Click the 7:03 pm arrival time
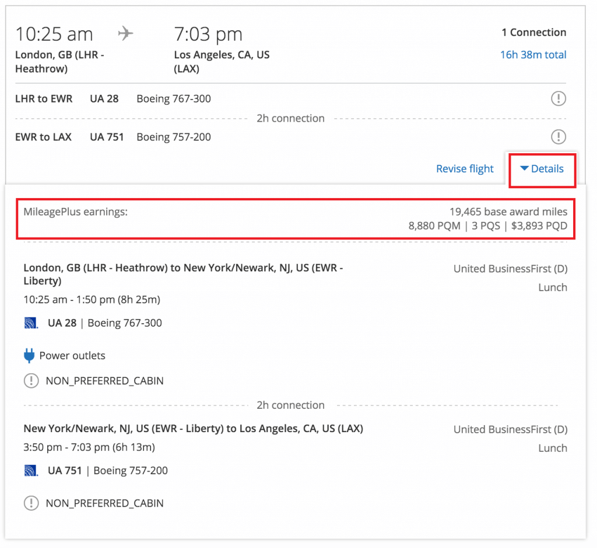This screenshot has height=548, width=597. coord(208,34)
